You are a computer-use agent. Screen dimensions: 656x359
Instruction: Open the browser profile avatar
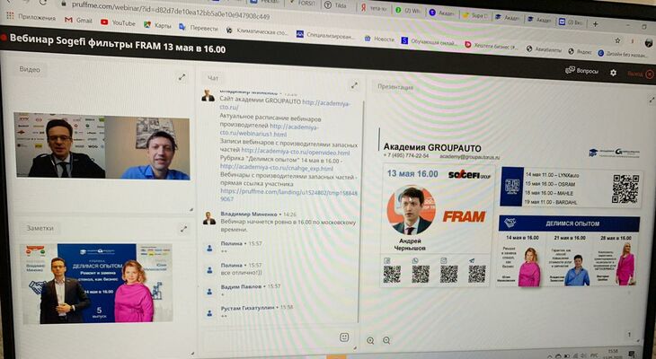tap(649, 43)
